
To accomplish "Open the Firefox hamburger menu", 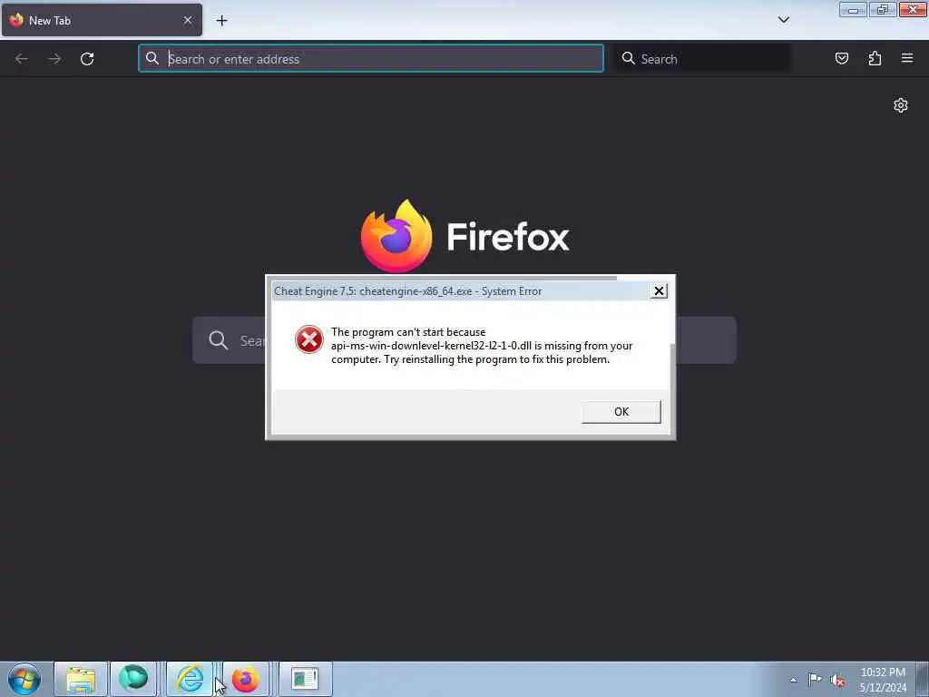I will click(907, 58).
